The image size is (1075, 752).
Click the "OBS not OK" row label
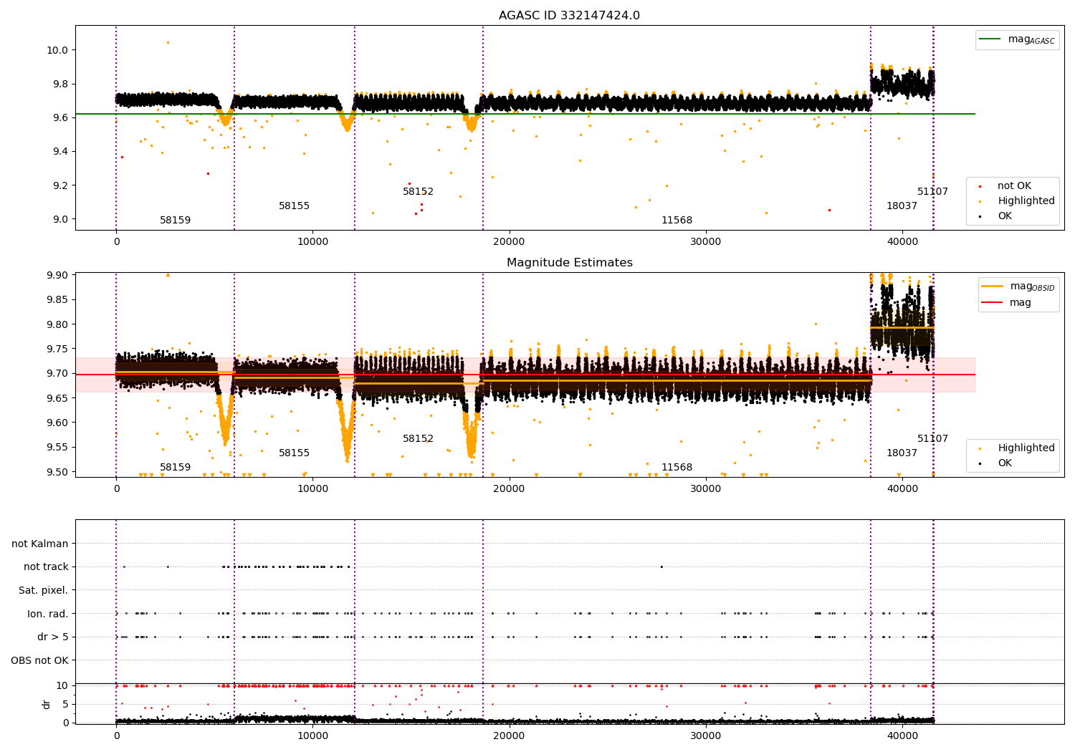40,660
